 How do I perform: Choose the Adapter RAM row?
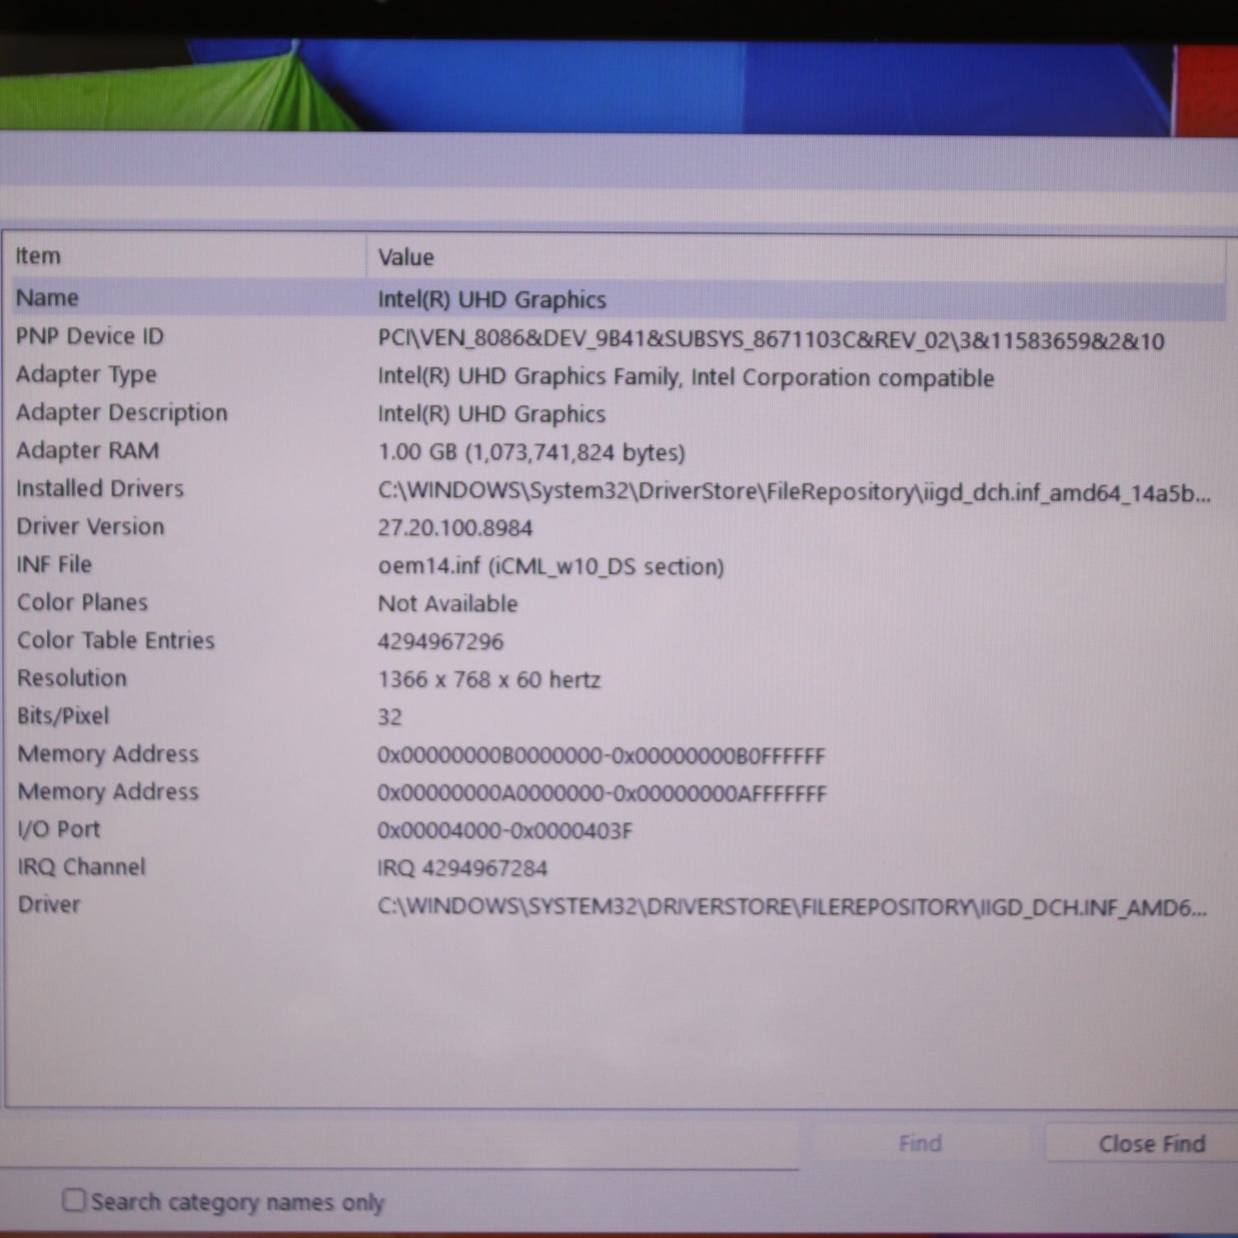coord(87,451)
